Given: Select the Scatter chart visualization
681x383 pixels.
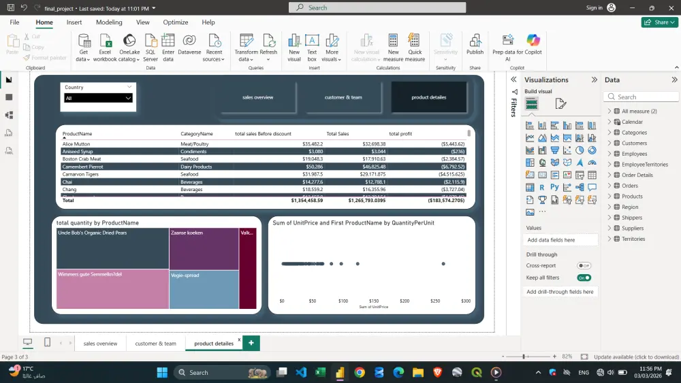Looking at the screenshot, I should (567, 150).
